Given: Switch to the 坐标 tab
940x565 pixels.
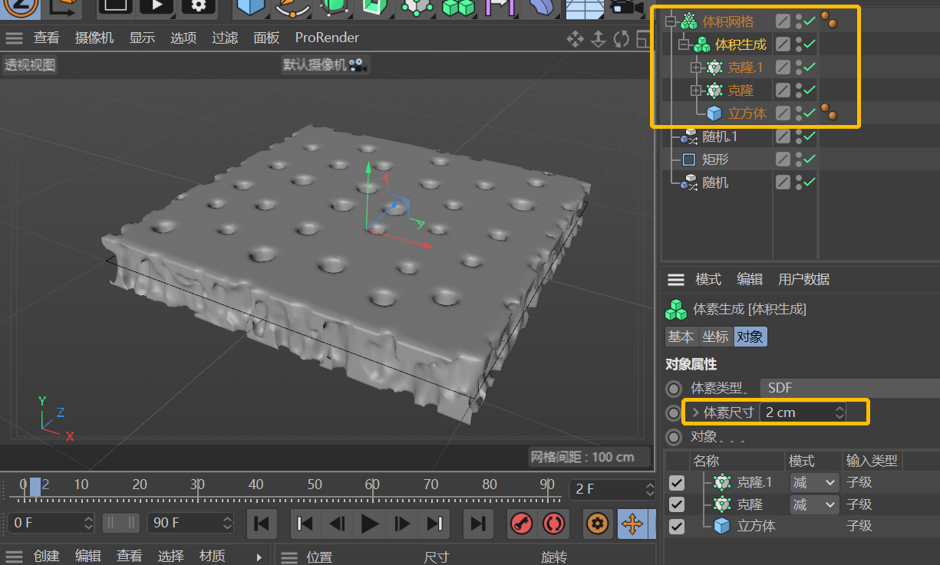Looking at the screenshot, I should (715, 337).
